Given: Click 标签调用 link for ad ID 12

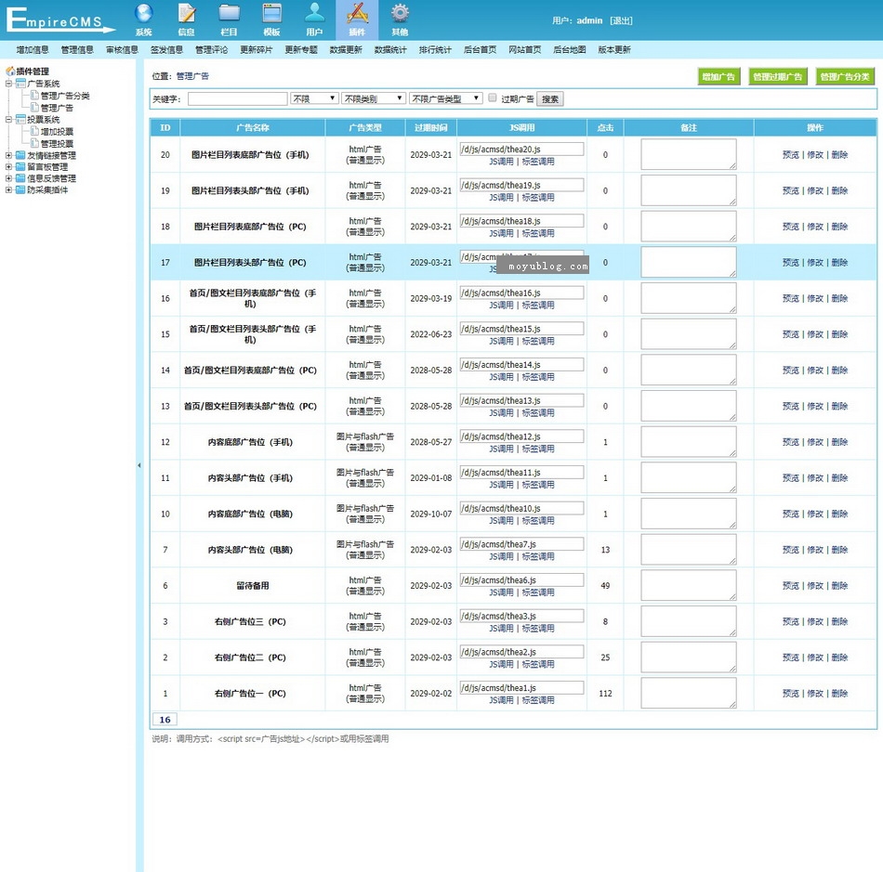Looking at the screenshot, I should [538, 449].
